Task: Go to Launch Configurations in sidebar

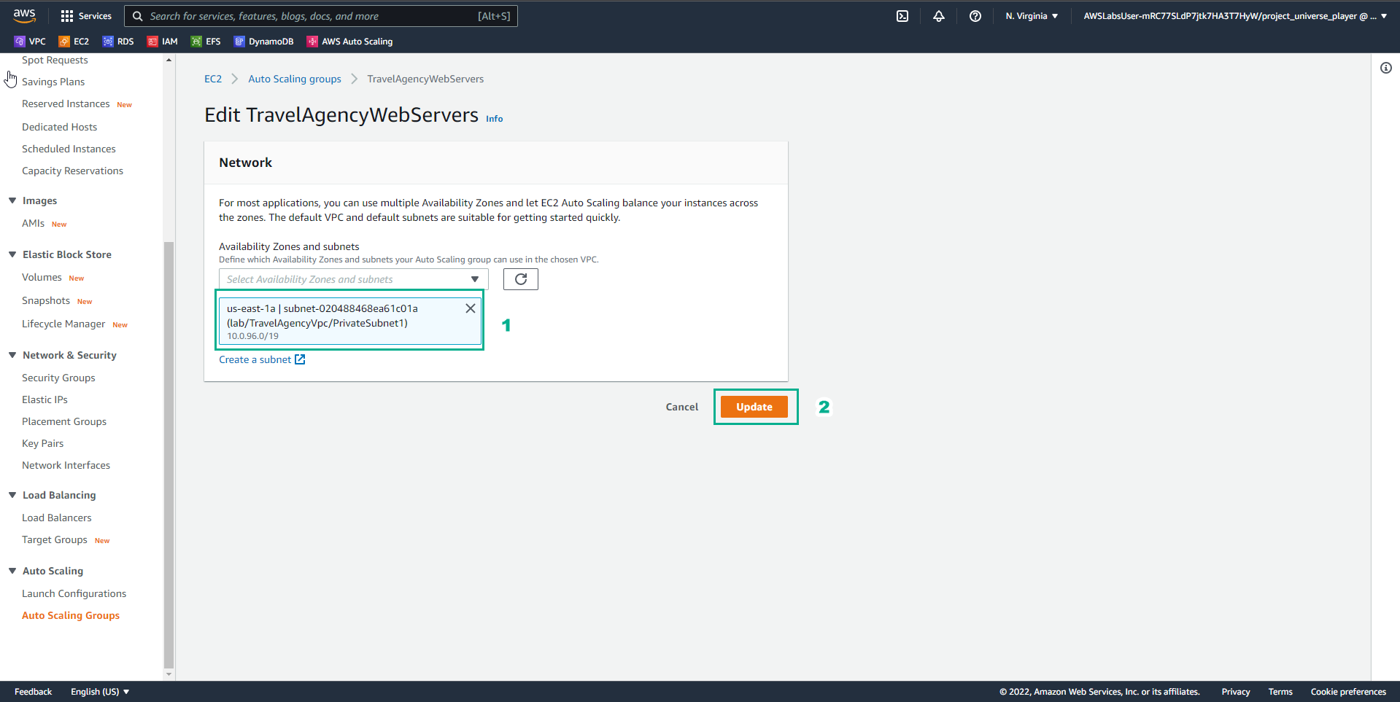Action: pyautogui.click(x=74, y=593)
